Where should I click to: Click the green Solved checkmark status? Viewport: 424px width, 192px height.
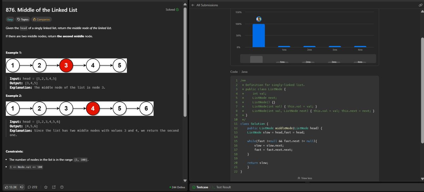coord(177,10)
